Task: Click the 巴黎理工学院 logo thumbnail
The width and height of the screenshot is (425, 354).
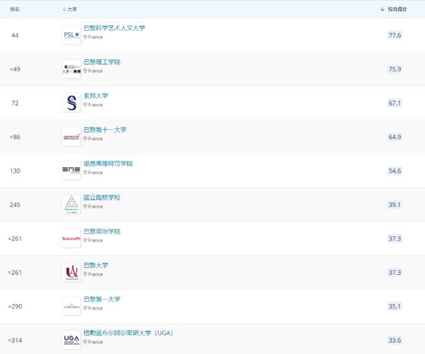Action: pyautogui.click(x=71, y=69)
